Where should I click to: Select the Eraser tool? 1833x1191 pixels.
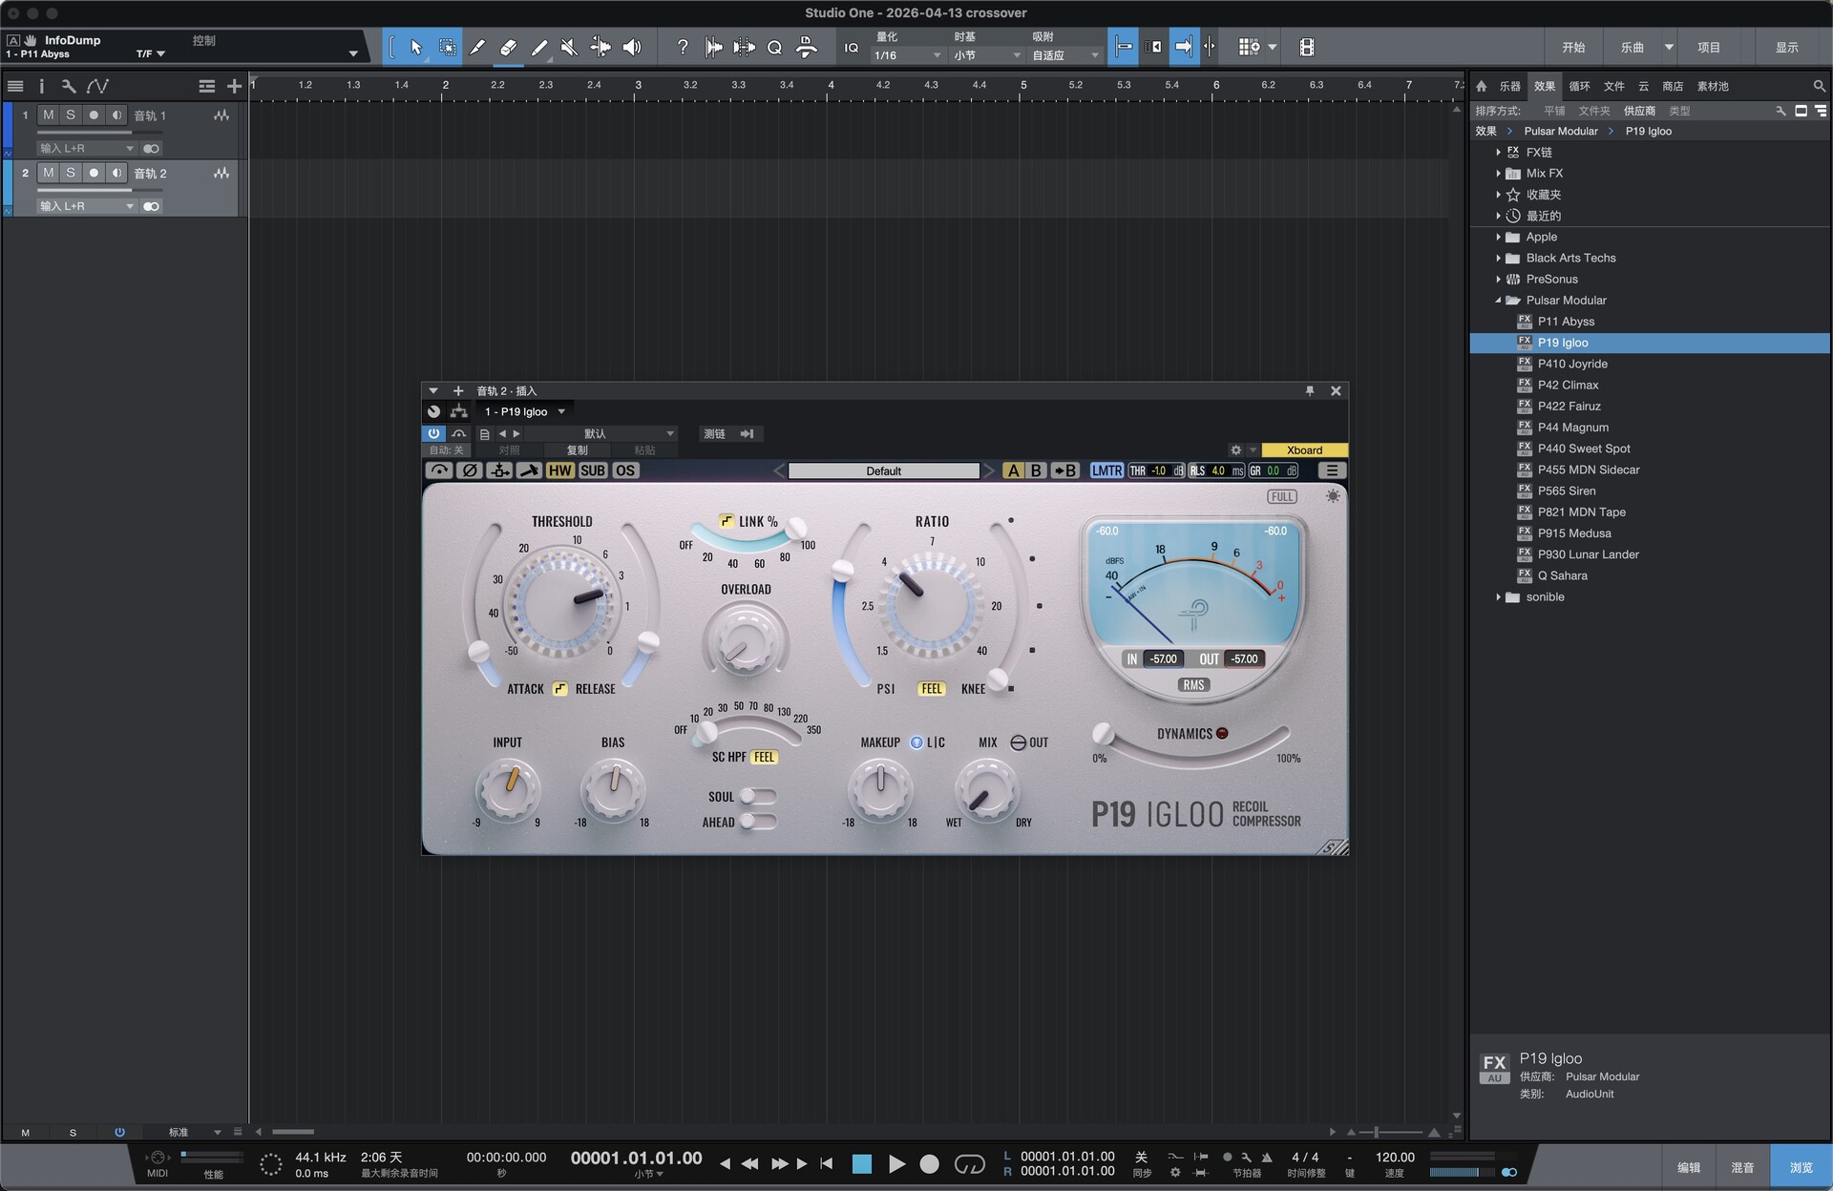tap(508, 47)
